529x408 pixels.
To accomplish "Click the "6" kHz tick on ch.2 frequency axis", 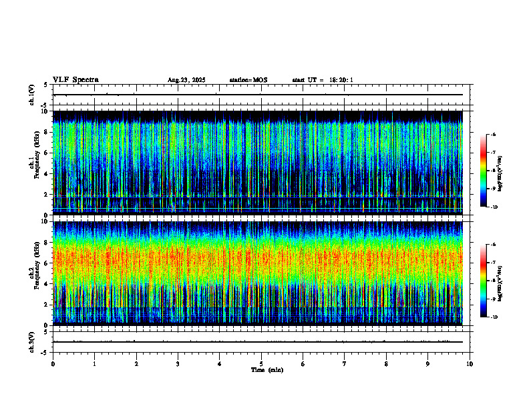I will 47,263.
